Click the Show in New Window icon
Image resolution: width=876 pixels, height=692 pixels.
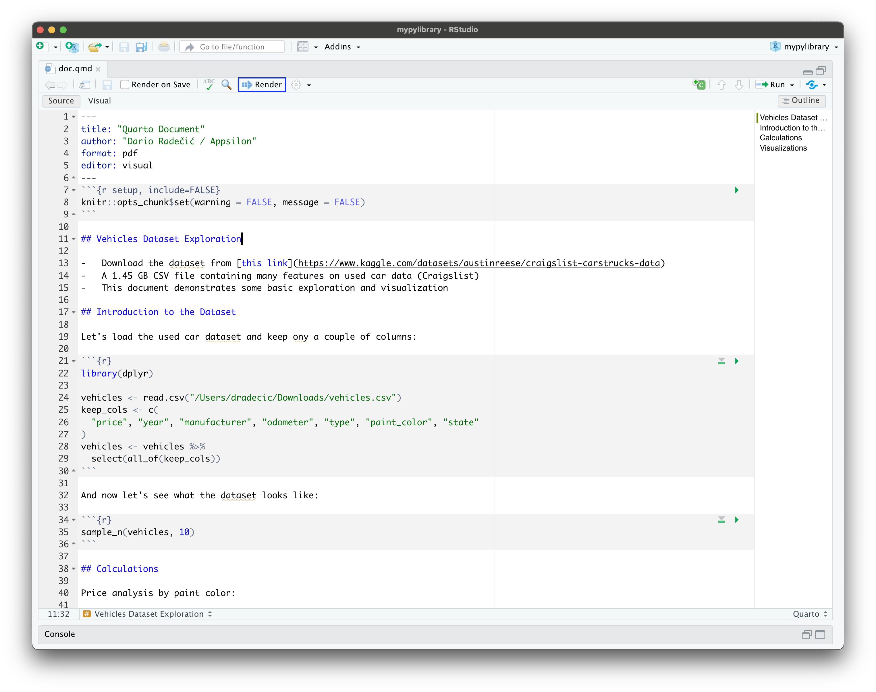pyautogui.click(x=85, y=85)
